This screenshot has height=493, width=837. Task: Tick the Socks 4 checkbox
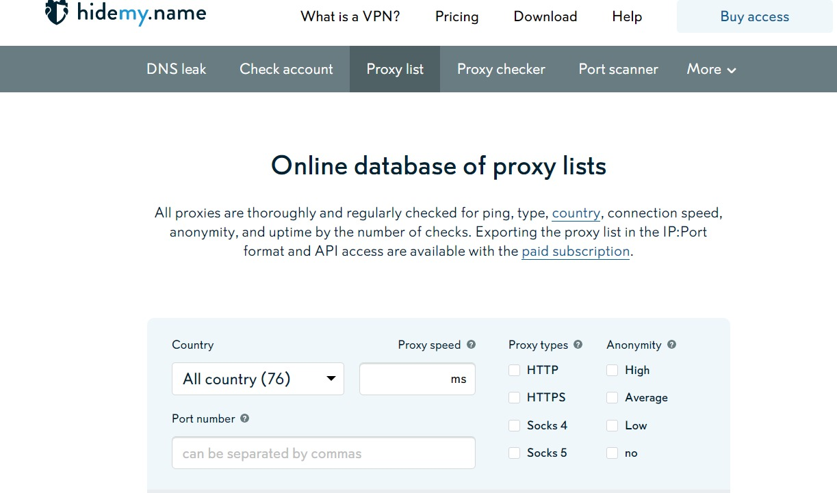(x=514, y=426)
